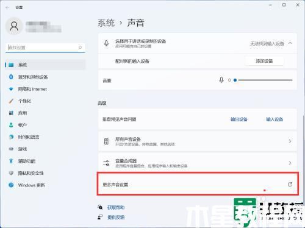Click the search magnifier icon in settings search
This screenshot has height=228, width=305.
[80, 48]
